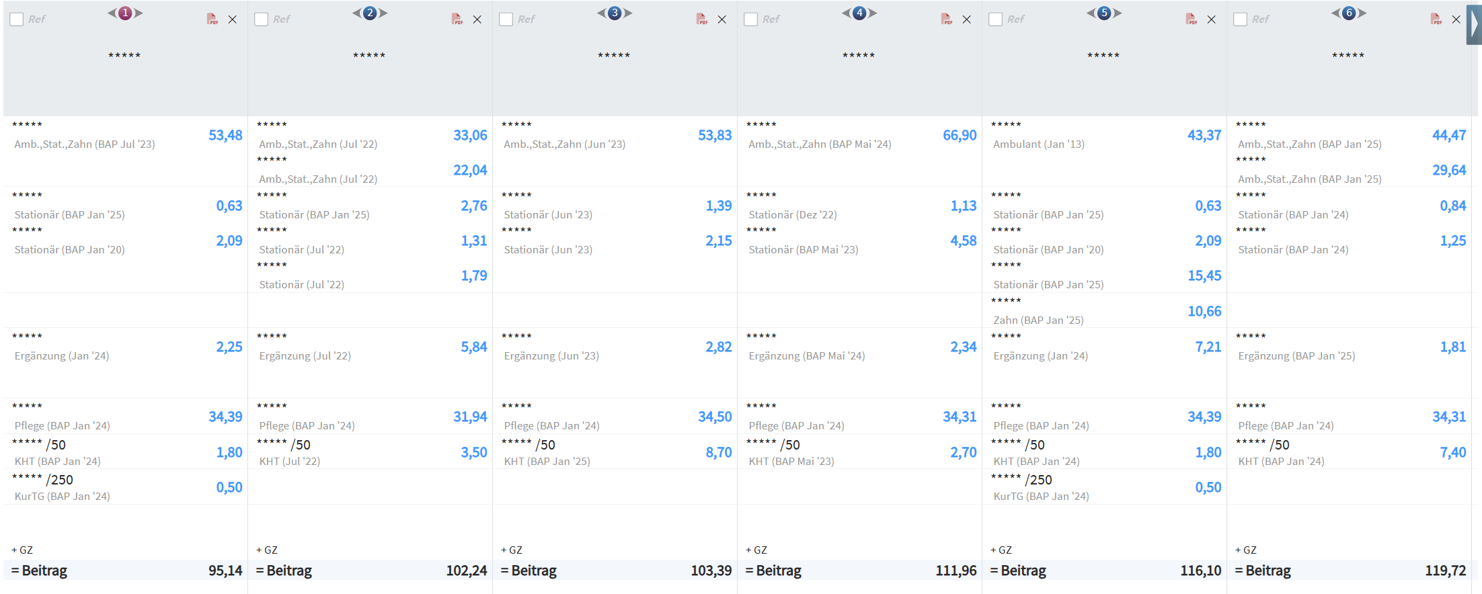The width and height of the screenshot is (1482, 594).
Task: Expand the panel with the right-edge arrow
Action: pyautogui.click(x=1474, y=25)
